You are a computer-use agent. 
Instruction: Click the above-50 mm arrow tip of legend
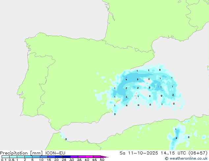pyautogui.click(x=104, y=157)
